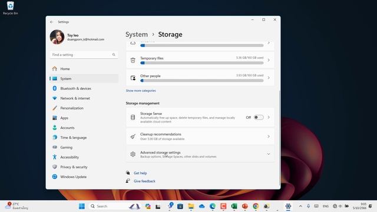
Task: Open Accounts settings
Action: point(84,128)
